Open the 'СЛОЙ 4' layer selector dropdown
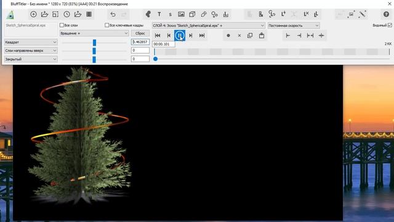This screenshot has height=222, width=394. pos(208,26)
